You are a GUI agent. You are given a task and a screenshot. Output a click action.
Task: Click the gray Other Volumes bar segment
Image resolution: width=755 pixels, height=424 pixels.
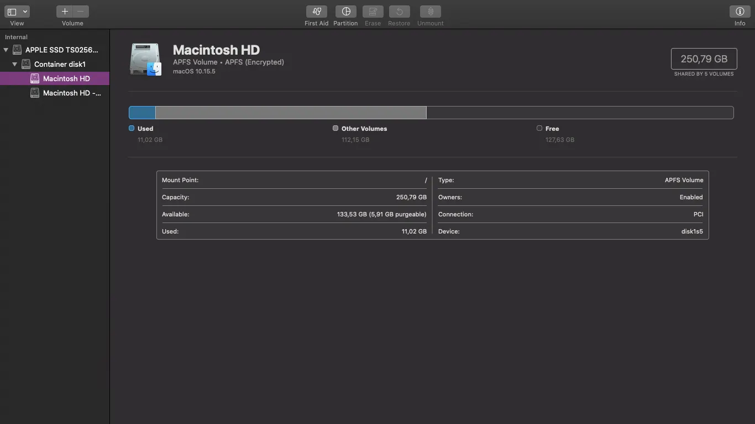(x=291, y=113)
